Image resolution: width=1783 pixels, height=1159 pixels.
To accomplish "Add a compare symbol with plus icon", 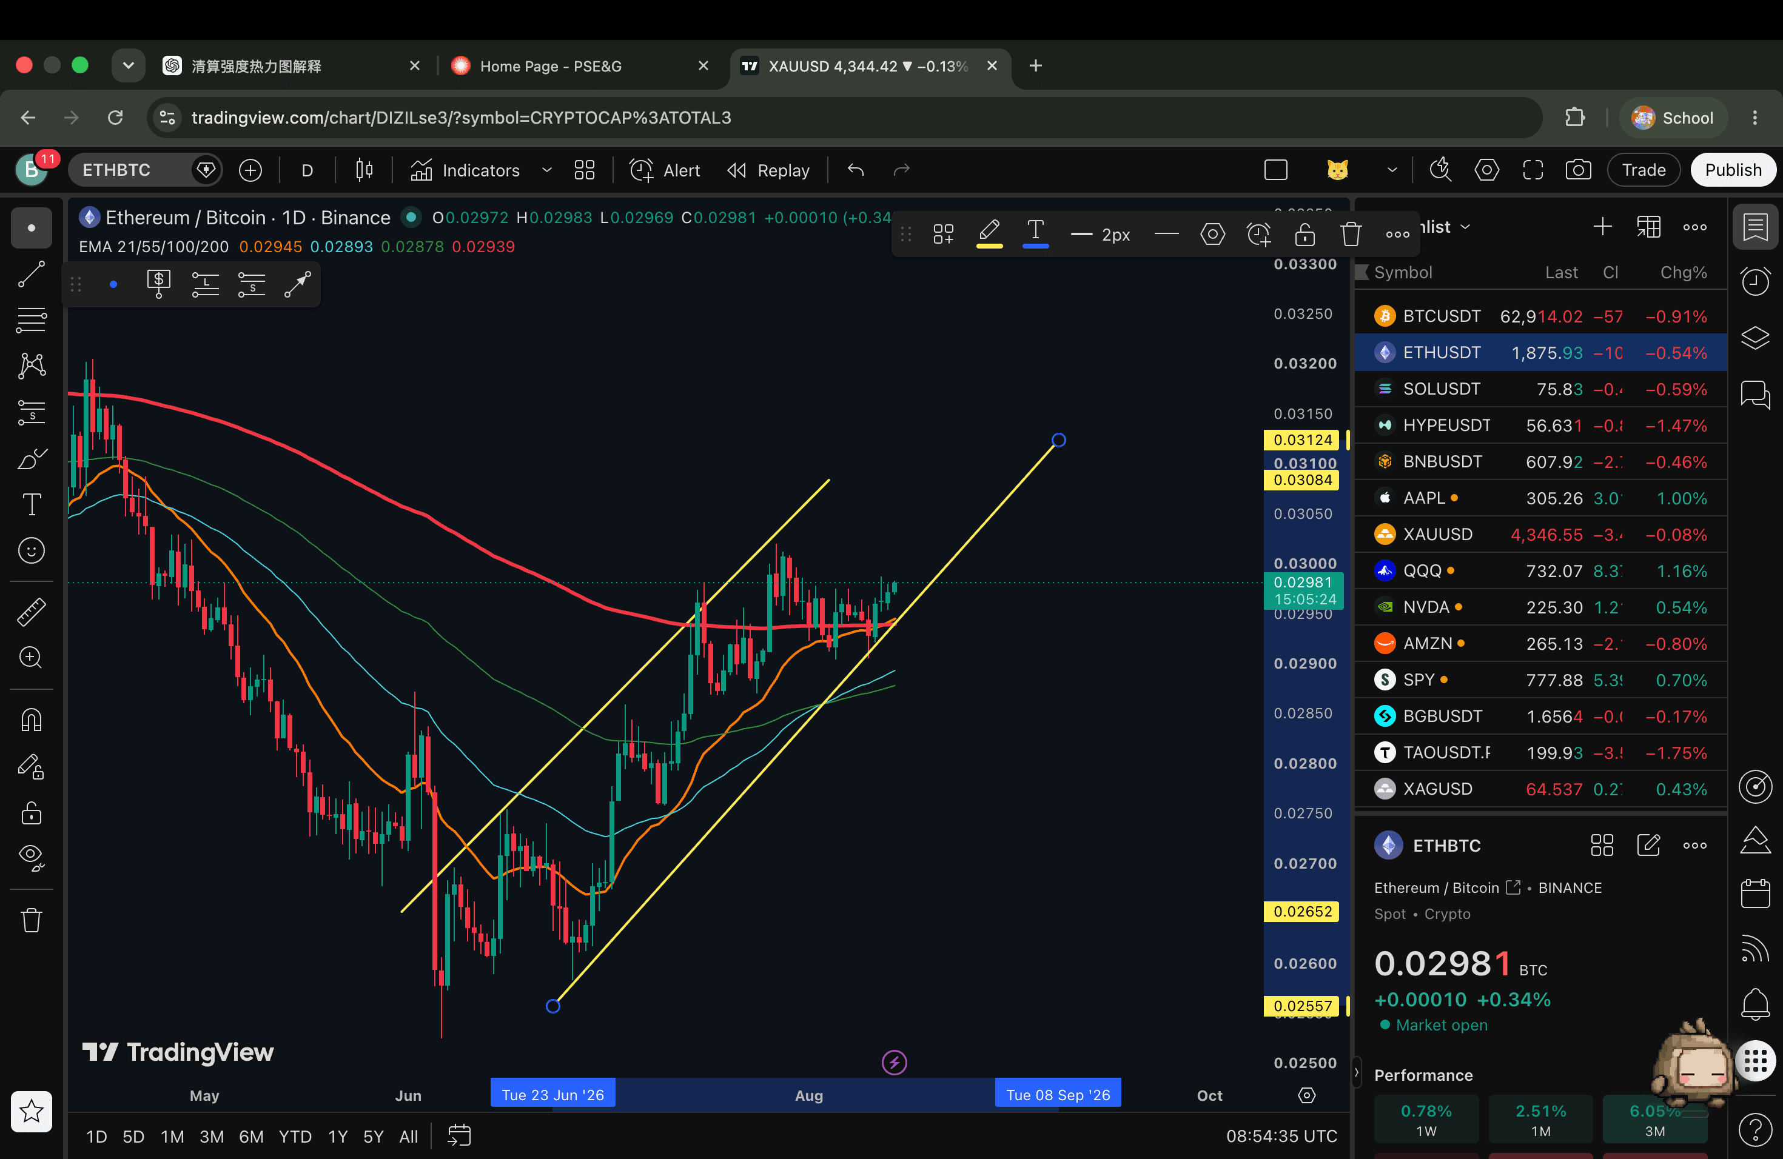I will 250,170.
